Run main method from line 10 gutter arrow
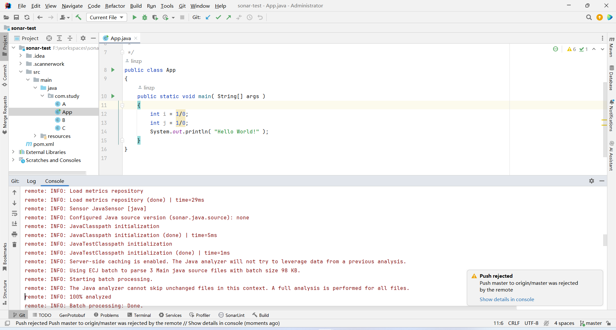616x330 pixels. click(113, 96)
